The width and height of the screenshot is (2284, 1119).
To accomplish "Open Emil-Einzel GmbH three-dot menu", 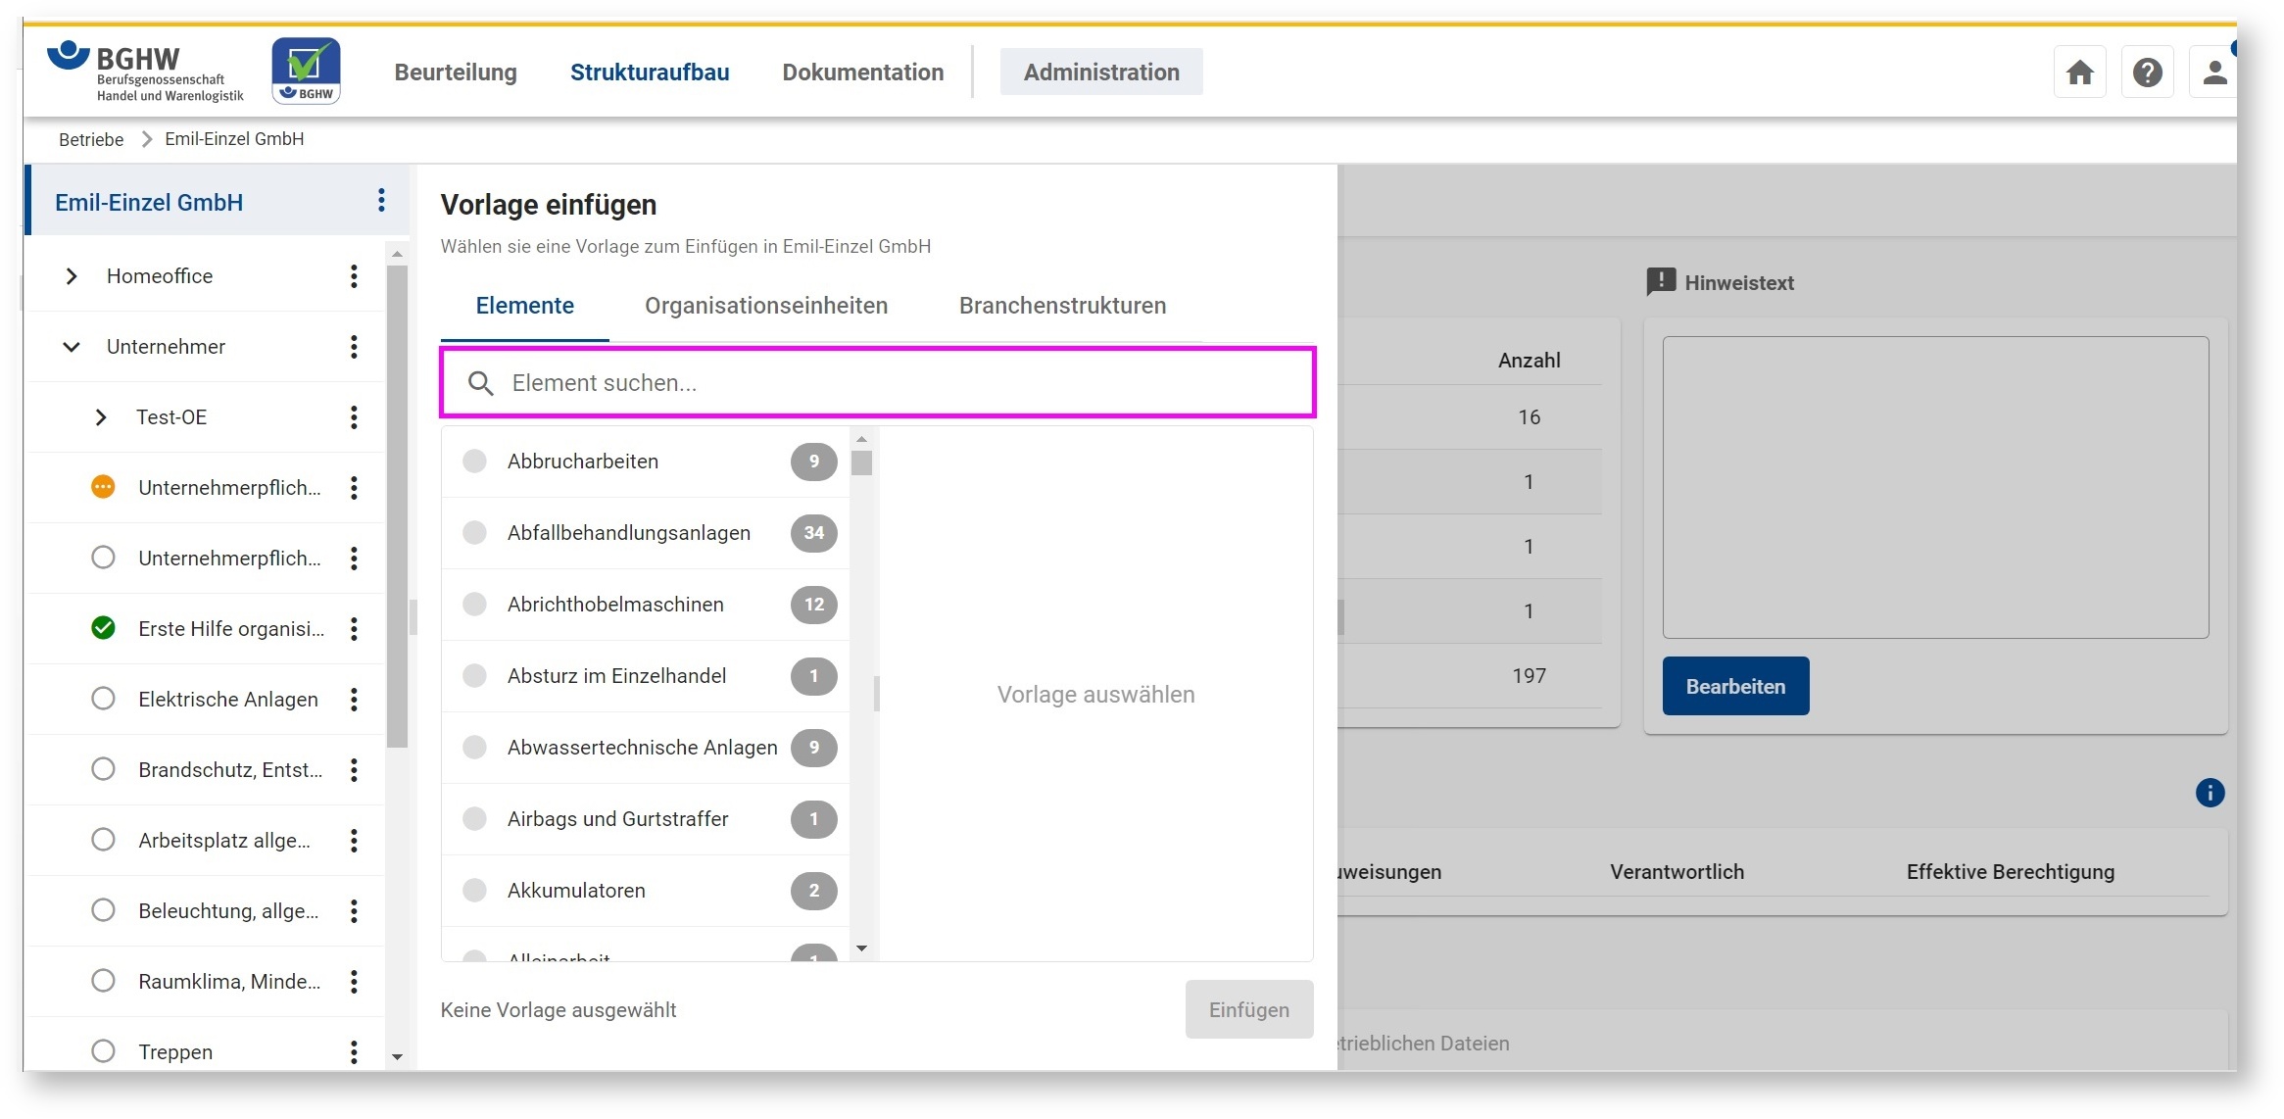I will tap(381, 201).
